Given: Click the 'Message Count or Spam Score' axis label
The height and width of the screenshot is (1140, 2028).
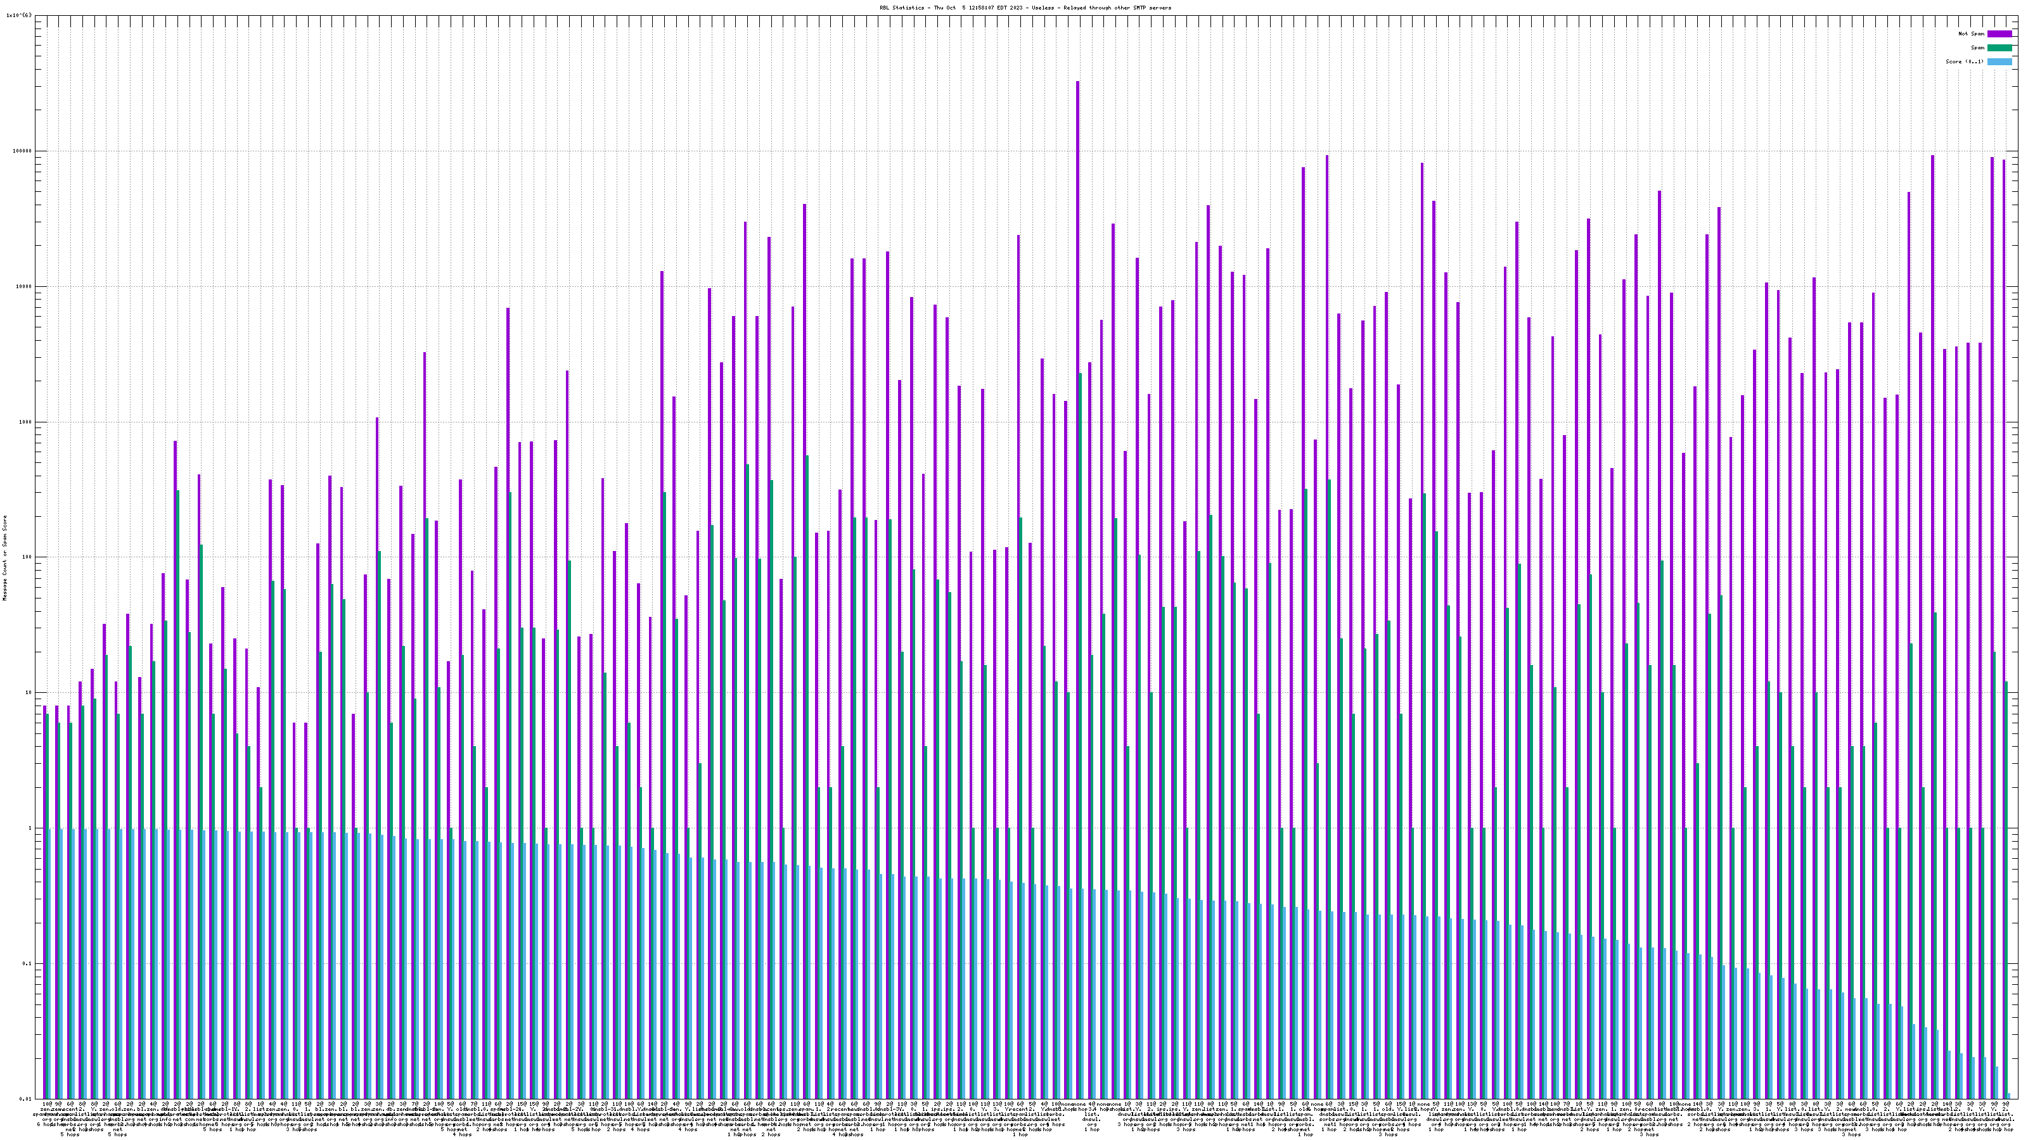Looking at the screenshot, I should (4, 558).
